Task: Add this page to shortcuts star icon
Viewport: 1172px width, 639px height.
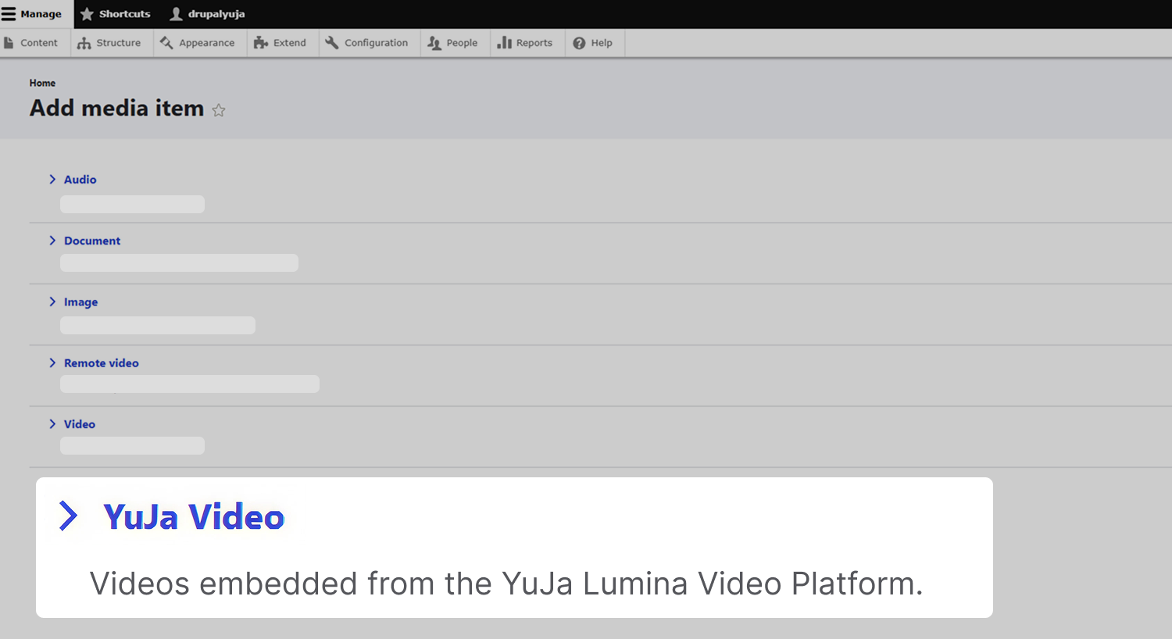Action: (219, 110)
